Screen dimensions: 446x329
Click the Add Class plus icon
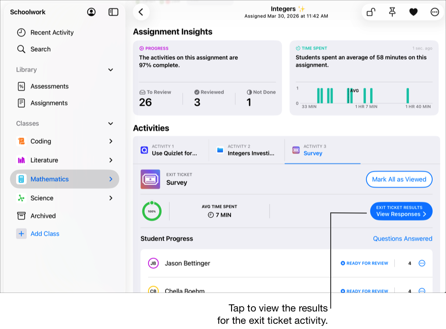pos(21,233)
